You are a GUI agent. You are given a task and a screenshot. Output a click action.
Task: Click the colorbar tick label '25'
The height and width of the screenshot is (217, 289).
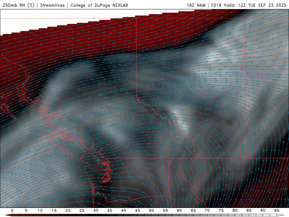(x=82, y=210)
